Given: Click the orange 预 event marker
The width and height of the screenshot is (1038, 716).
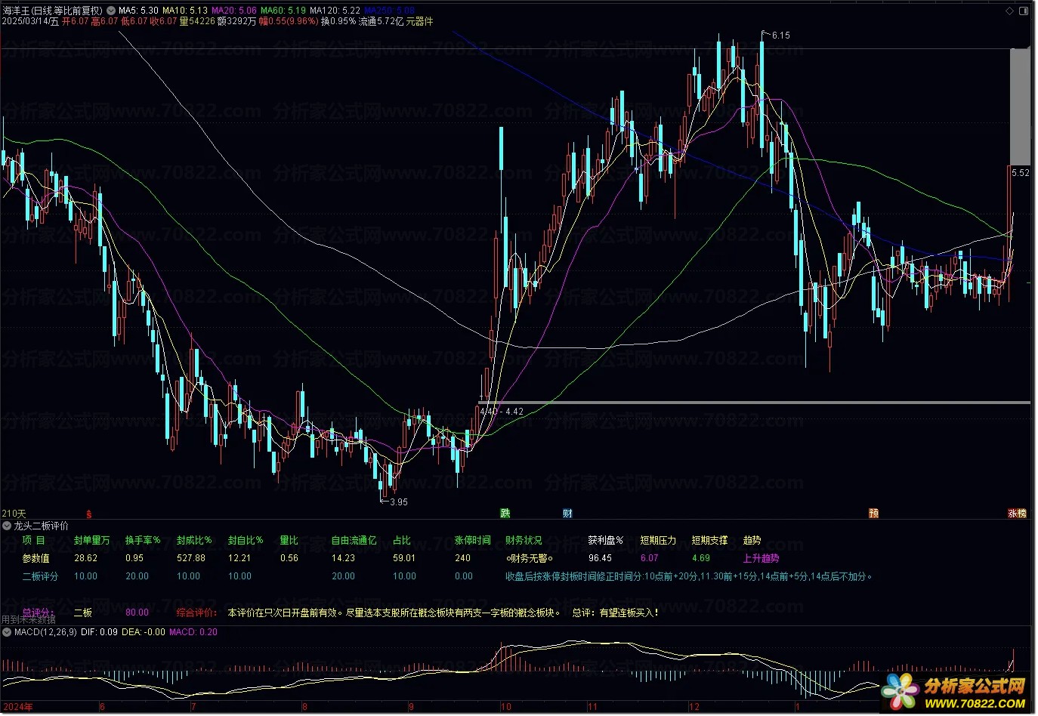Looking at the screenshot, I should (874, 514).
